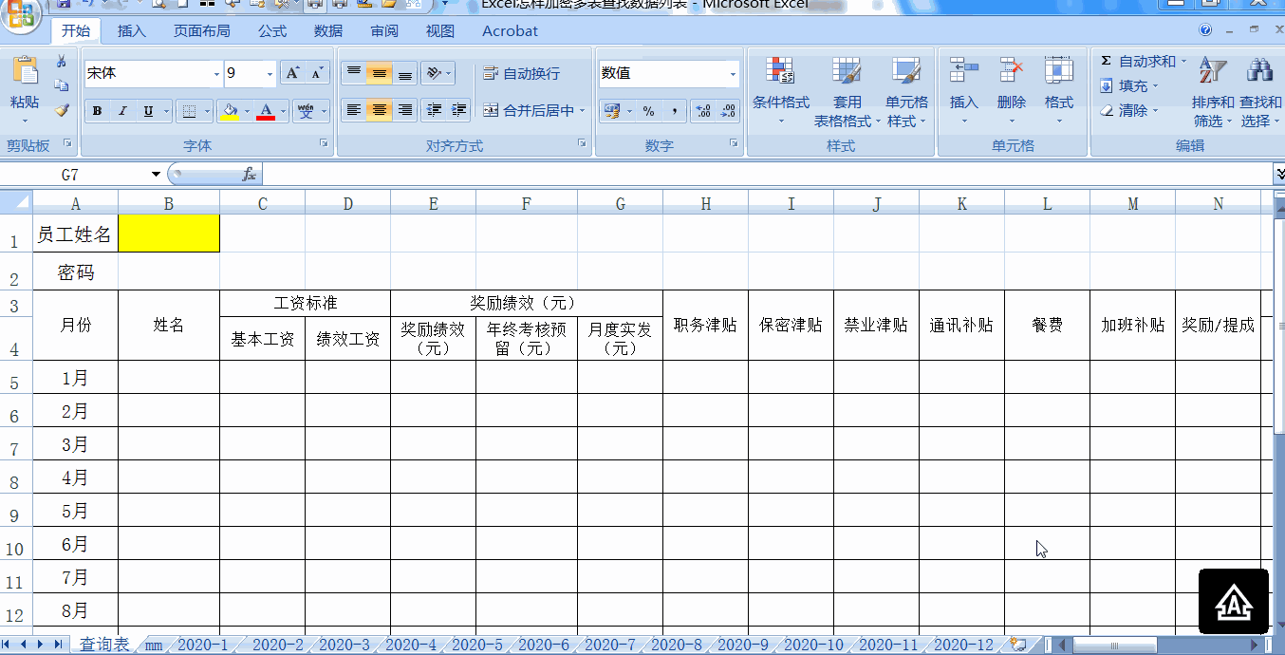Switch to the 插入 ribbon tab
The image size is (1285, 655).
[x=130, y=30]
